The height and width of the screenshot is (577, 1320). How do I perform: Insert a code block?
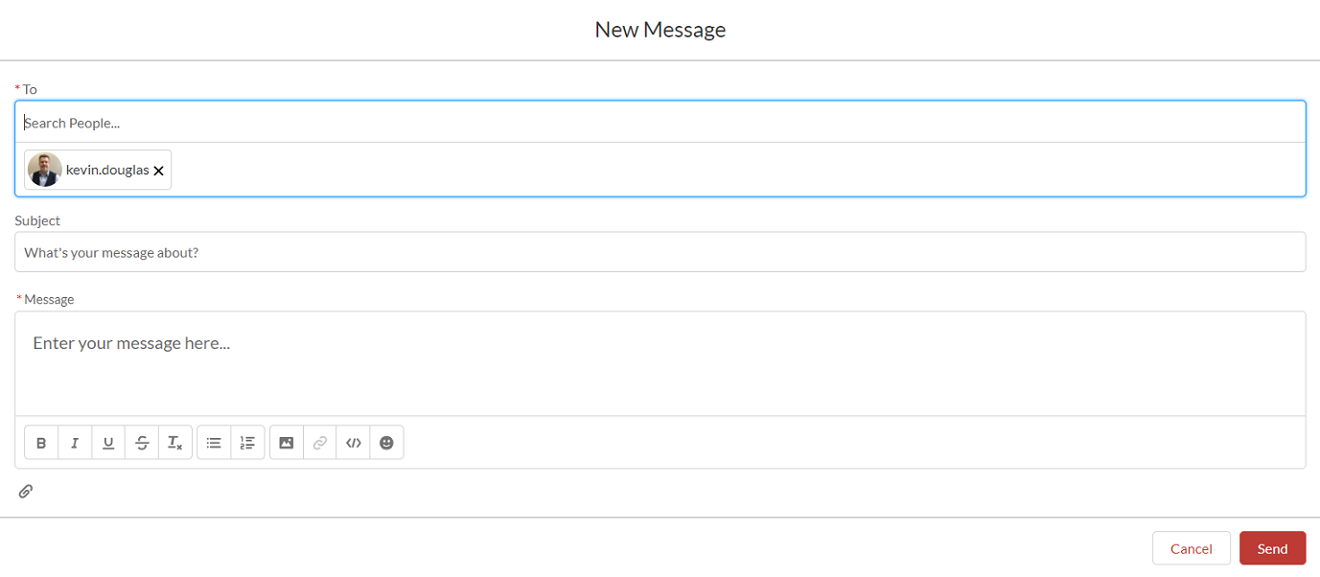pos(353,442)
